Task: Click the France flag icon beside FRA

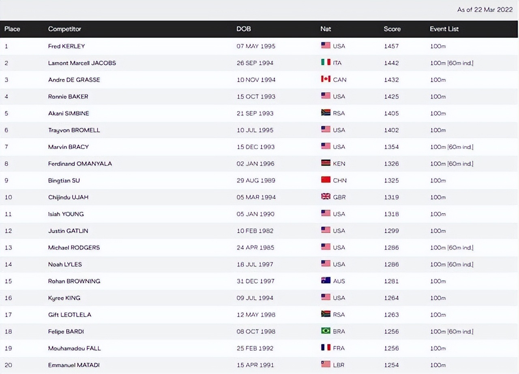Action: coord(326,348)
